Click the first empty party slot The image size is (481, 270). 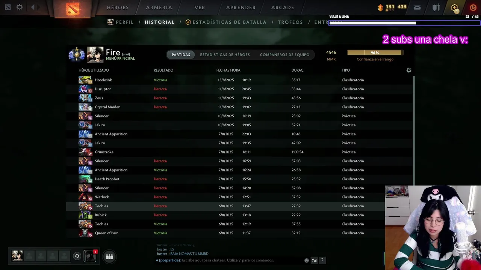[x=29, y=256]
